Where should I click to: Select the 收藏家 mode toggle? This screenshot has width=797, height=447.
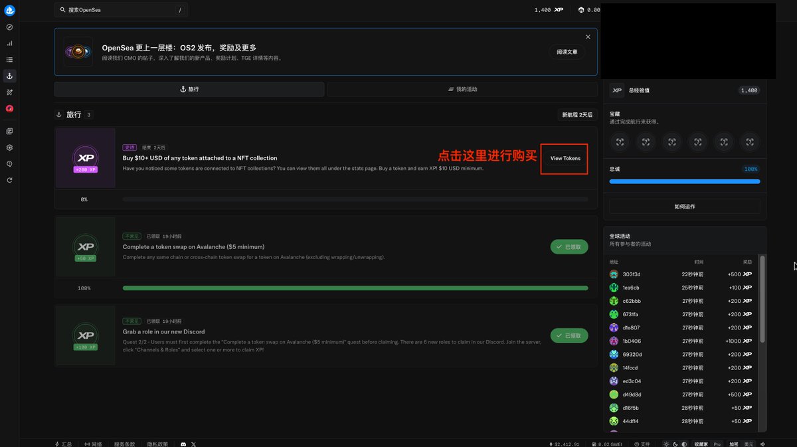701,444
